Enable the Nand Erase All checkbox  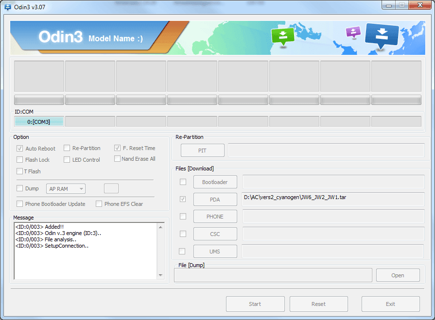[x=117, y=159]
